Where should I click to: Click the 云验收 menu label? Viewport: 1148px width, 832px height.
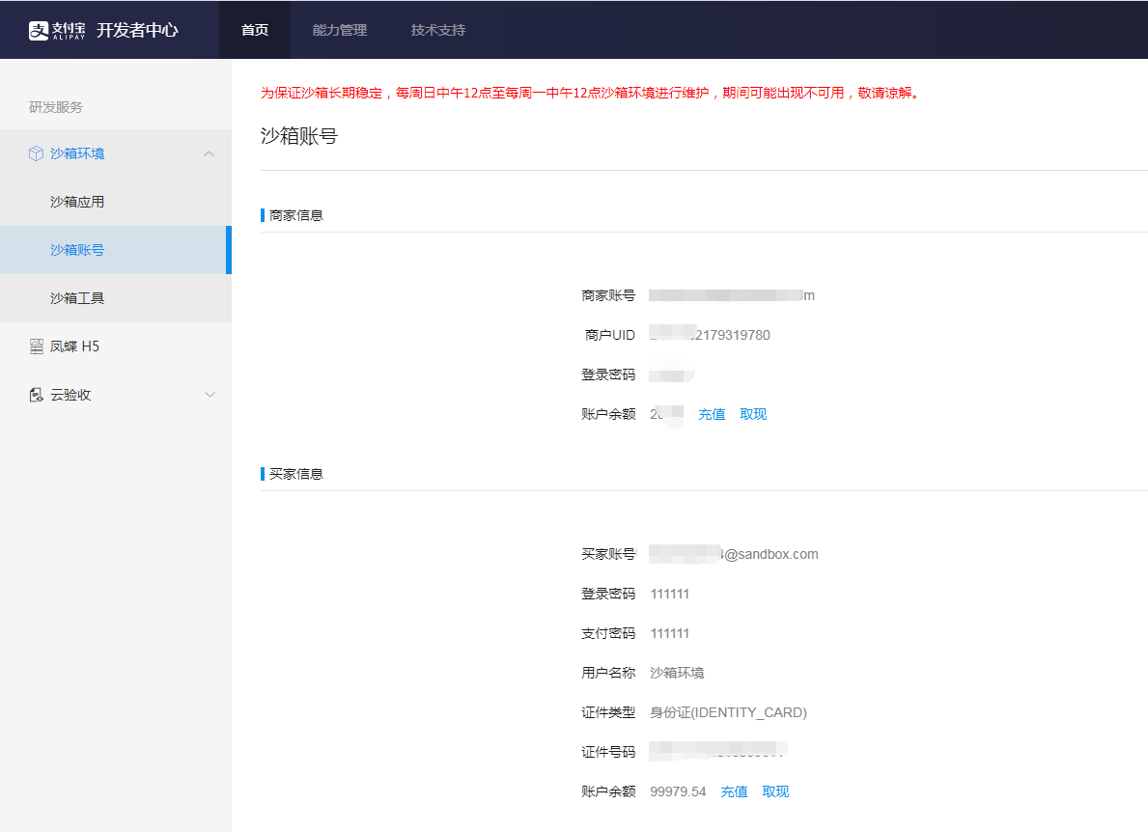click(x=70, y=395)
